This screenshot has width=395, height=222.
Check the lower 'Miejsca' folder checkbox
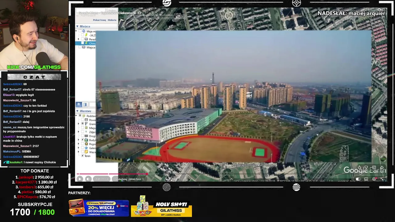[x=80, y=47]
